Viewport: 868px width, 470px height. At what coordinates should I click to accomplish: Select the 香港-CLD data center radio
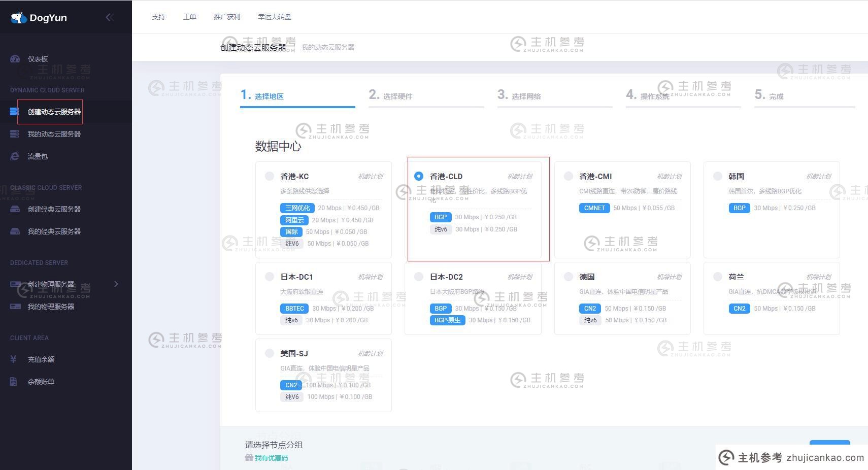(x=419, y=176)
